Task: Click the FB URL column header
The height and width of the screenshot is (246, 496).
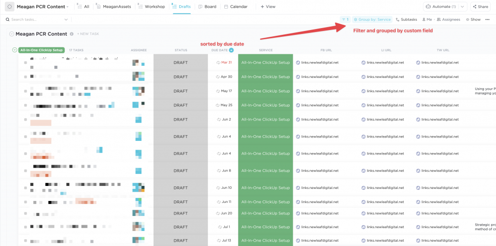Action: tap(326, 50)
